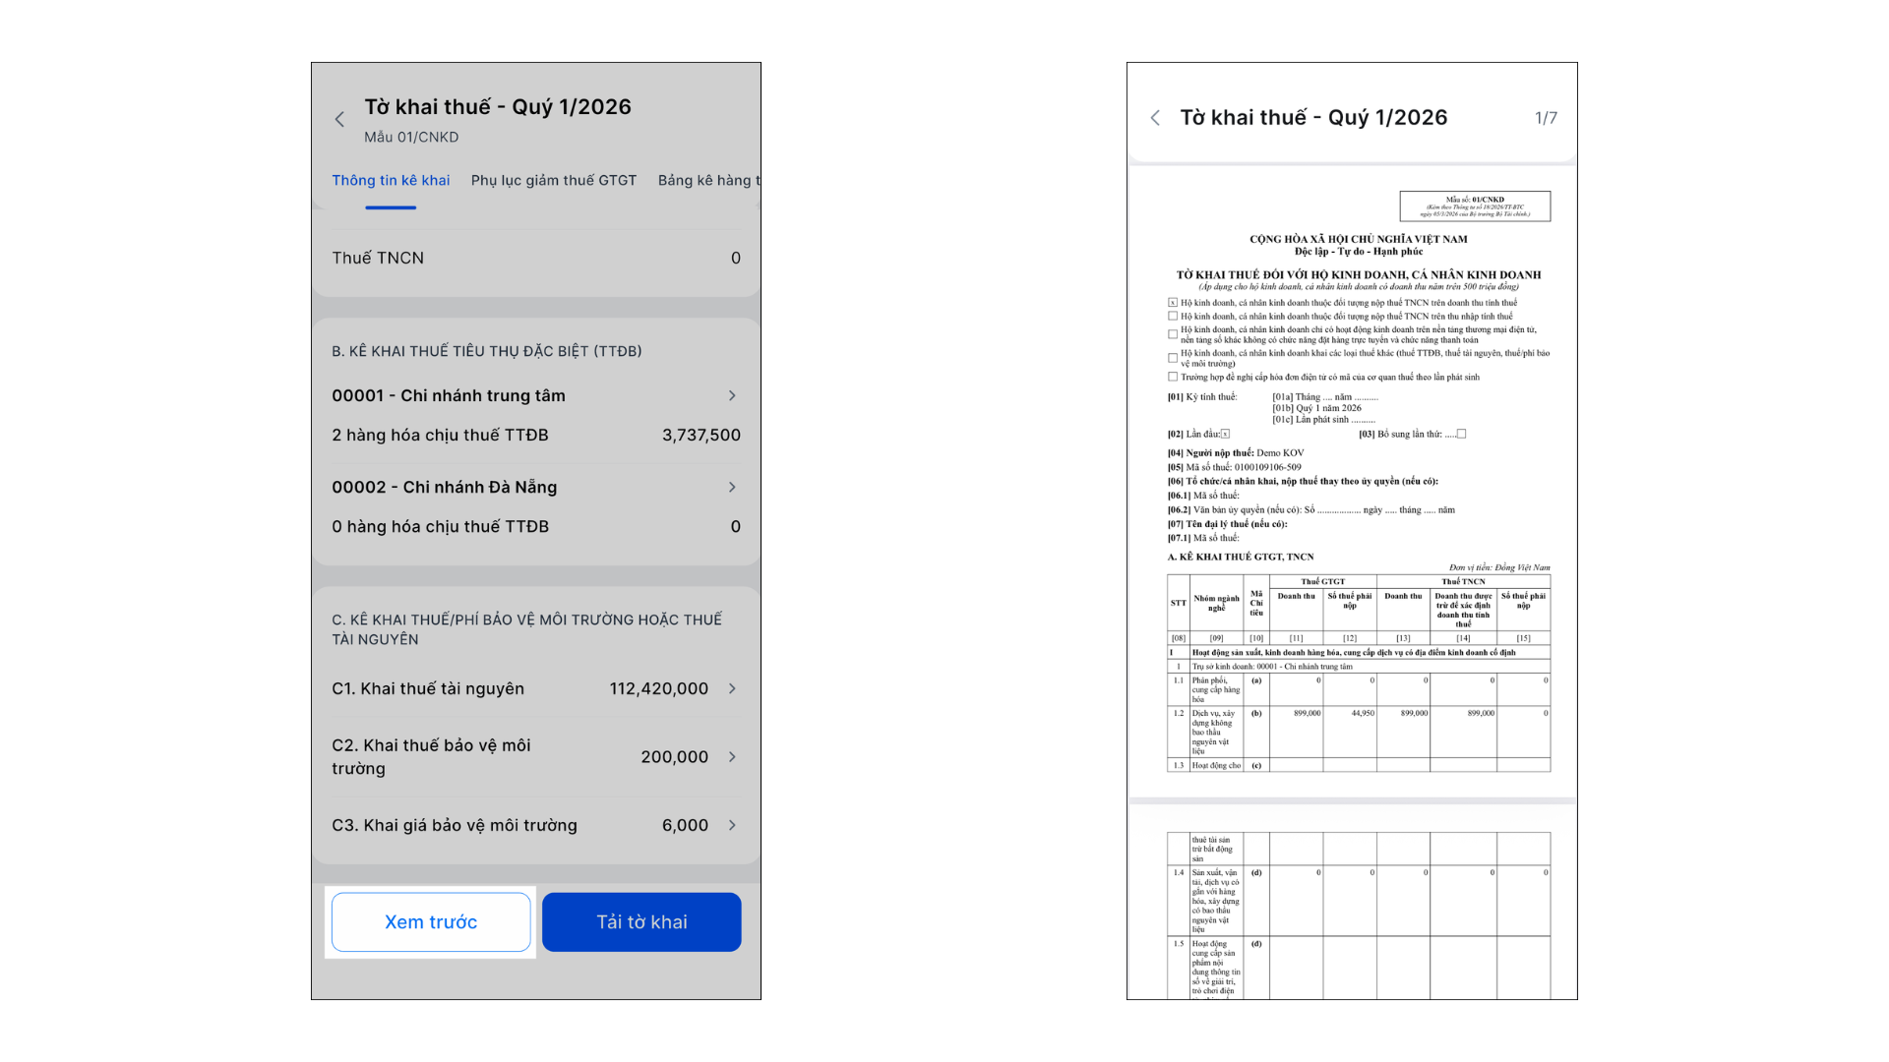Select the 2 hàng hóa chịu thuế TTĐB row
Viewport: 1889px width, 1062px height.
click(x=535, y=435)
